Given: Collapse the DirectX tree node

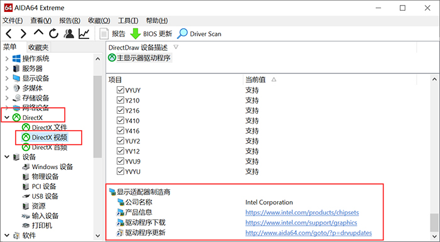Looking at the screenshot, I should (x=7, y=118).
